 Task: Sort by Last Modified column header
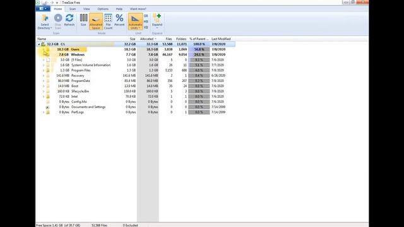[x=221, y=39]
